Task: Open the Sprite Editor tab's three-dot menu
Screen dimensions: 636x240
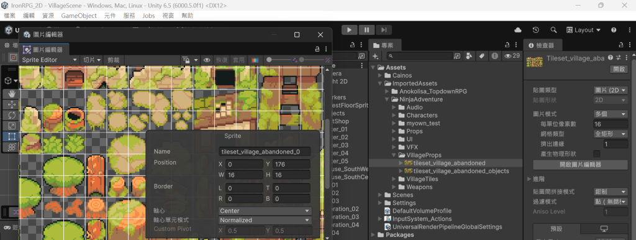Action: click(326, 48)
